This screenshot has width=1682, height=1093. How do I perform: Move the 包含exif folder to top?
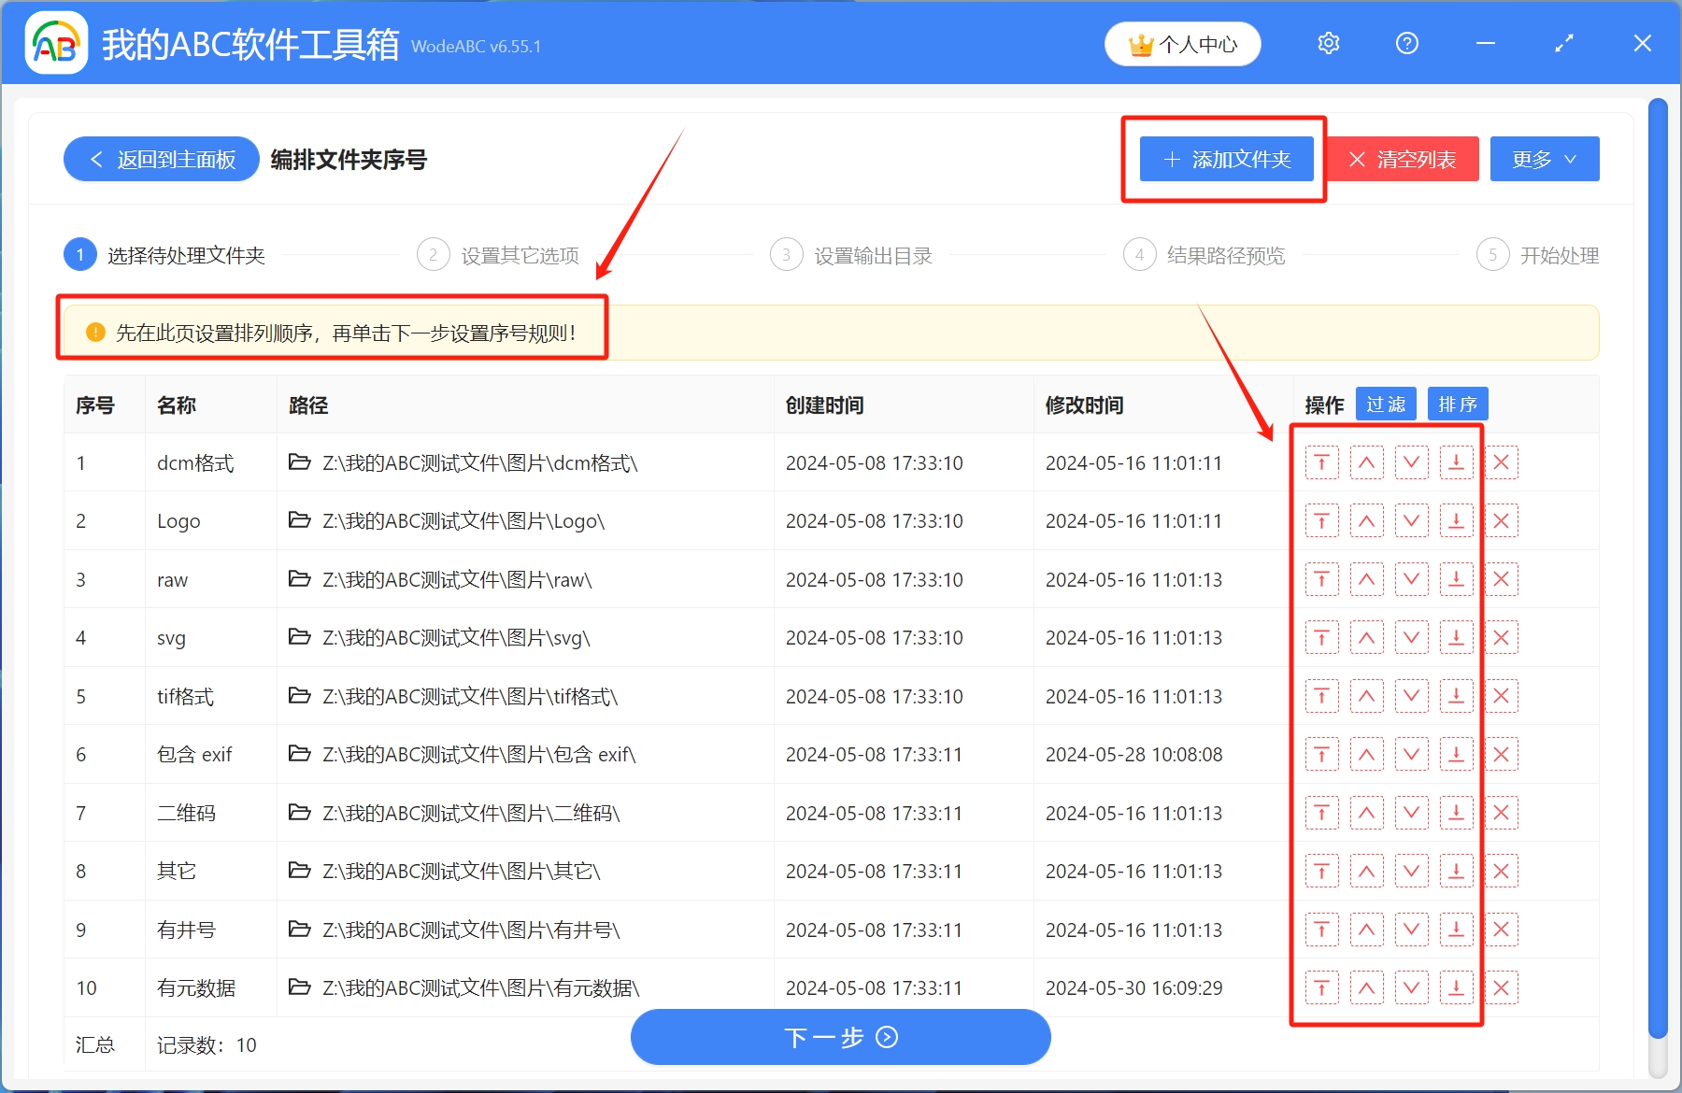pos(1321,754)
